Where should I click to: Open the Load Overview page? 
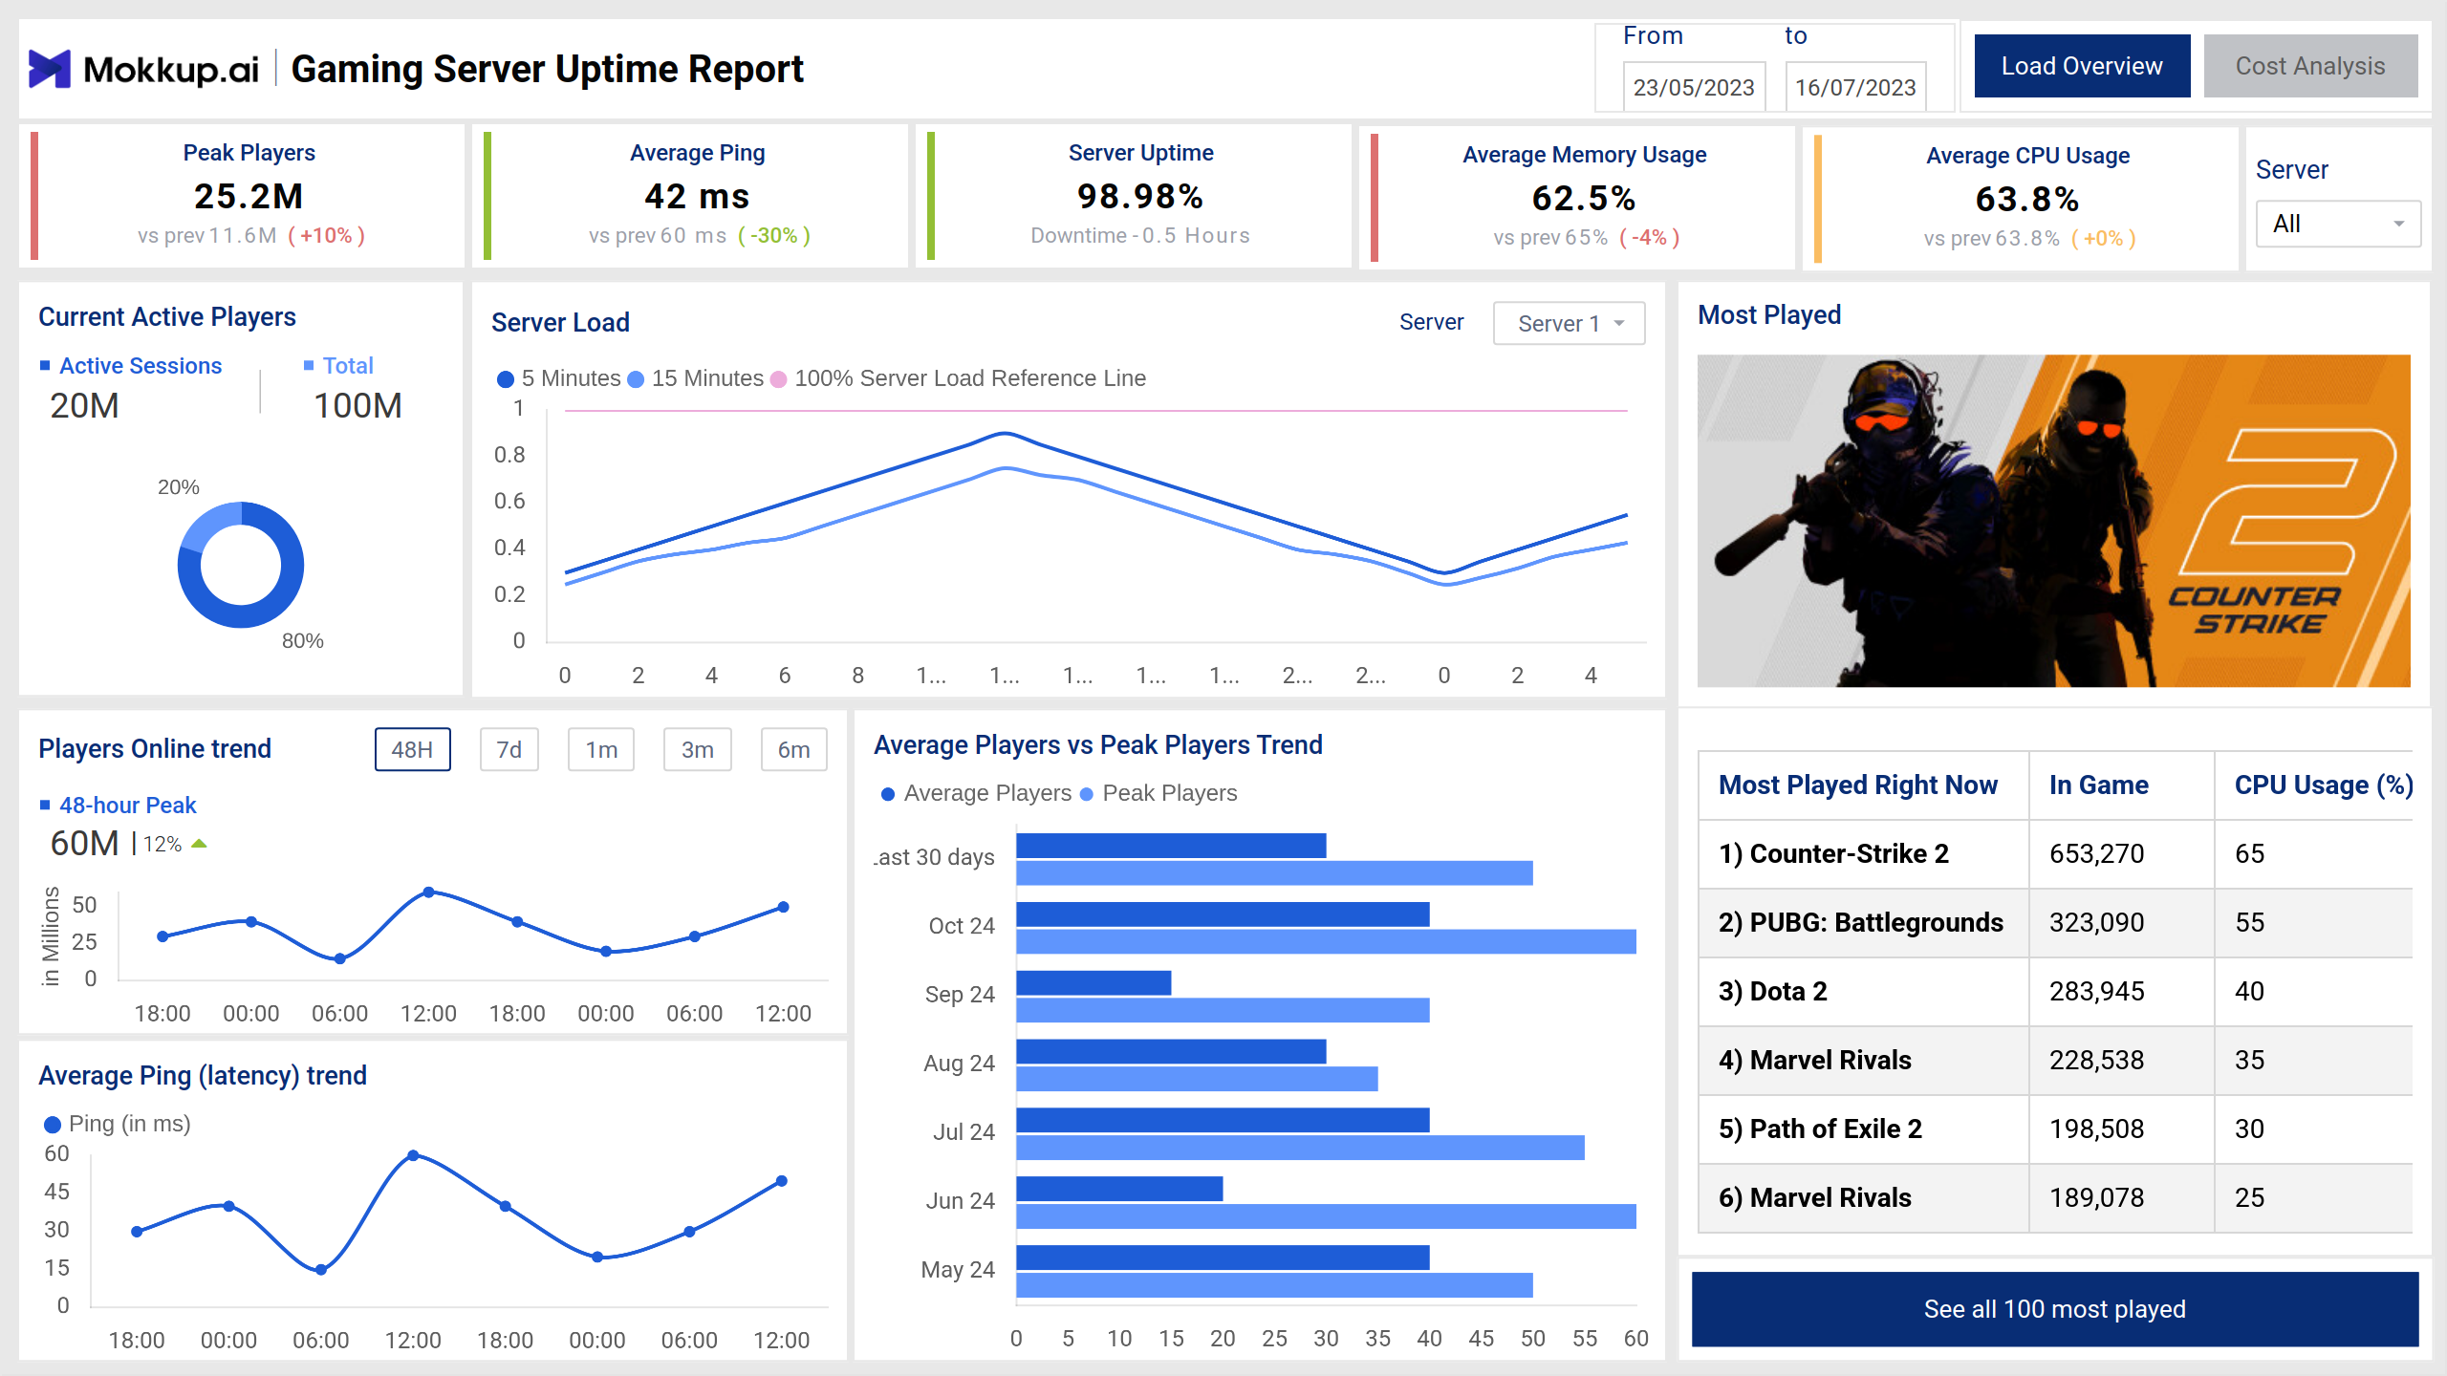tap(2082, 66)
